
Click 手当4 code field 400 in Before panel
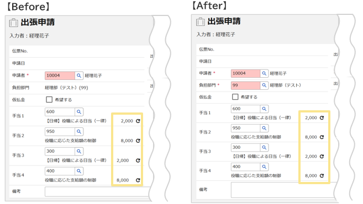[x=60, y=171]
